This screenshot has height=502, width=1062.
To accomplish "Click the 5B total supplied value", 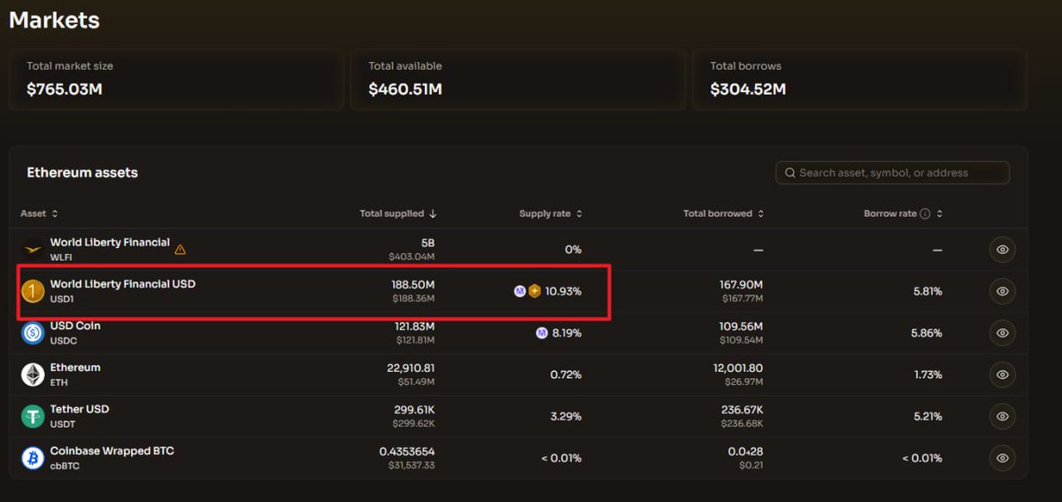I will 428,243.
